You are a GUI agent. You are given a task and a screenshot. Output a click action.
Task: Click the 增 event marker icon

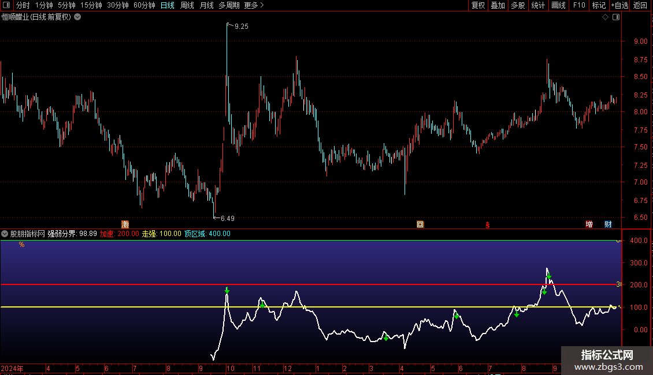click(x=589, y=224)
